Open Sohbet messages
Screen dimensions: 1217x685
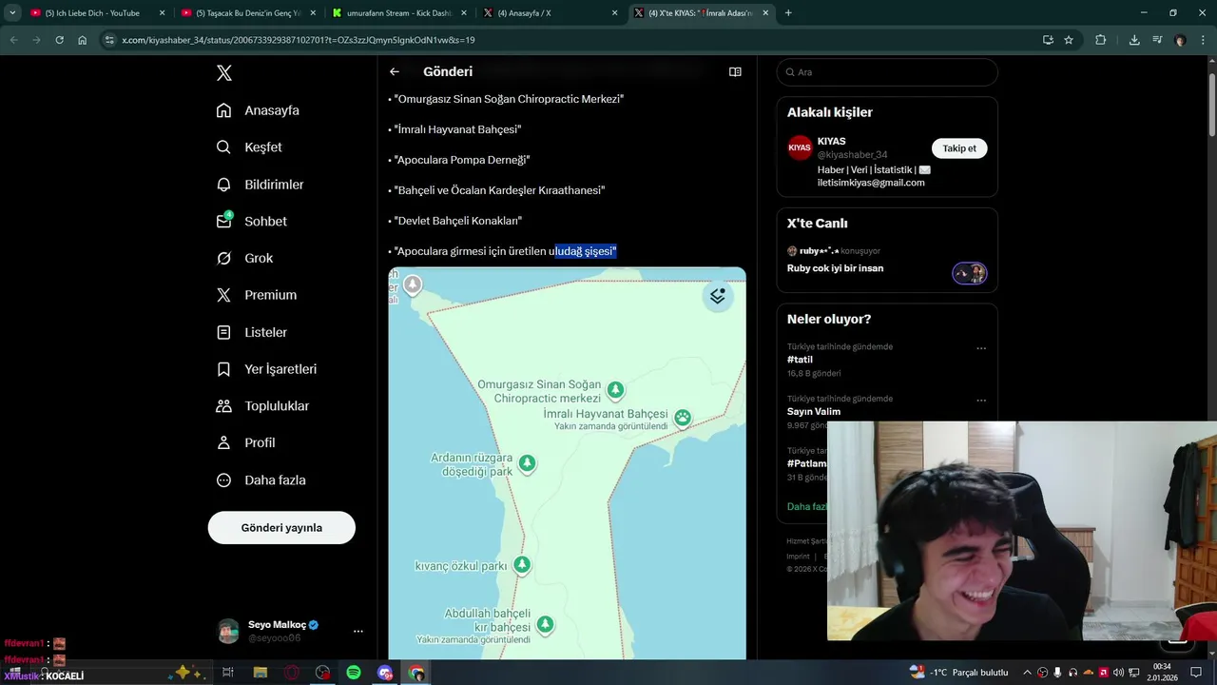tap(251, 221)
